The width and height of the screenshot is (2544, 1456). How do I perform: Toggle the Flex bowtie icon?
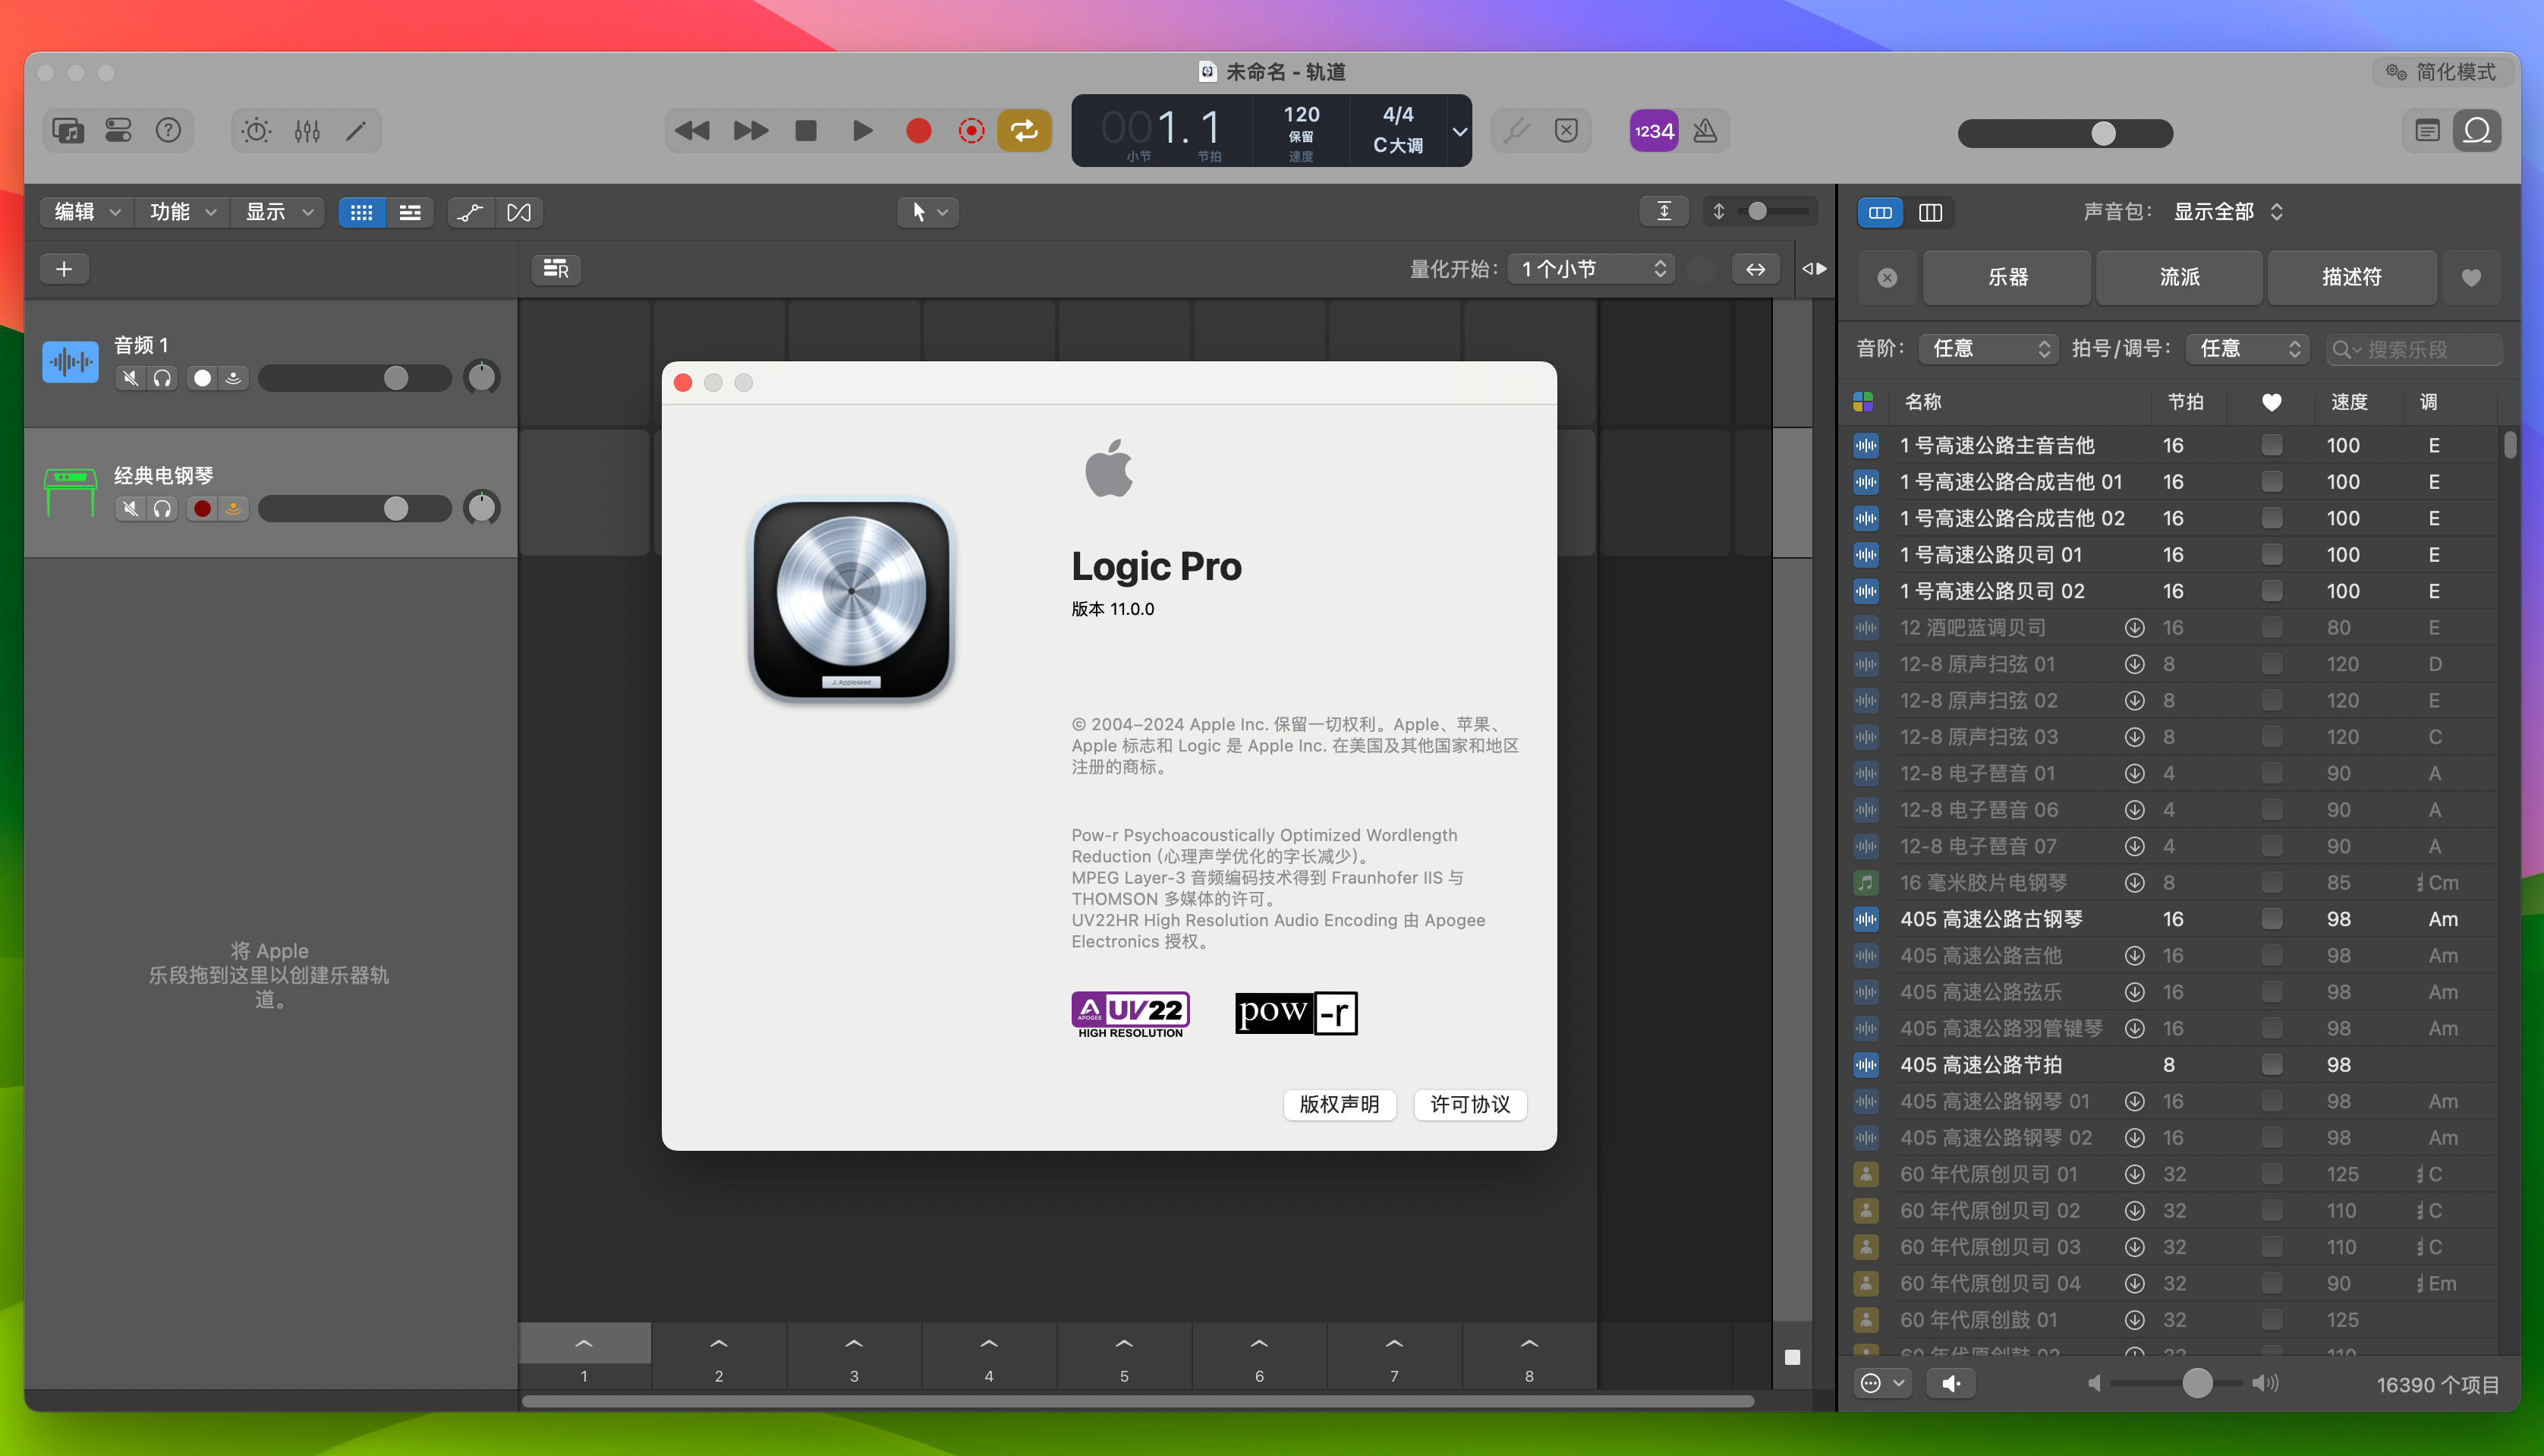pyautogui.click(x=519, y=212)
